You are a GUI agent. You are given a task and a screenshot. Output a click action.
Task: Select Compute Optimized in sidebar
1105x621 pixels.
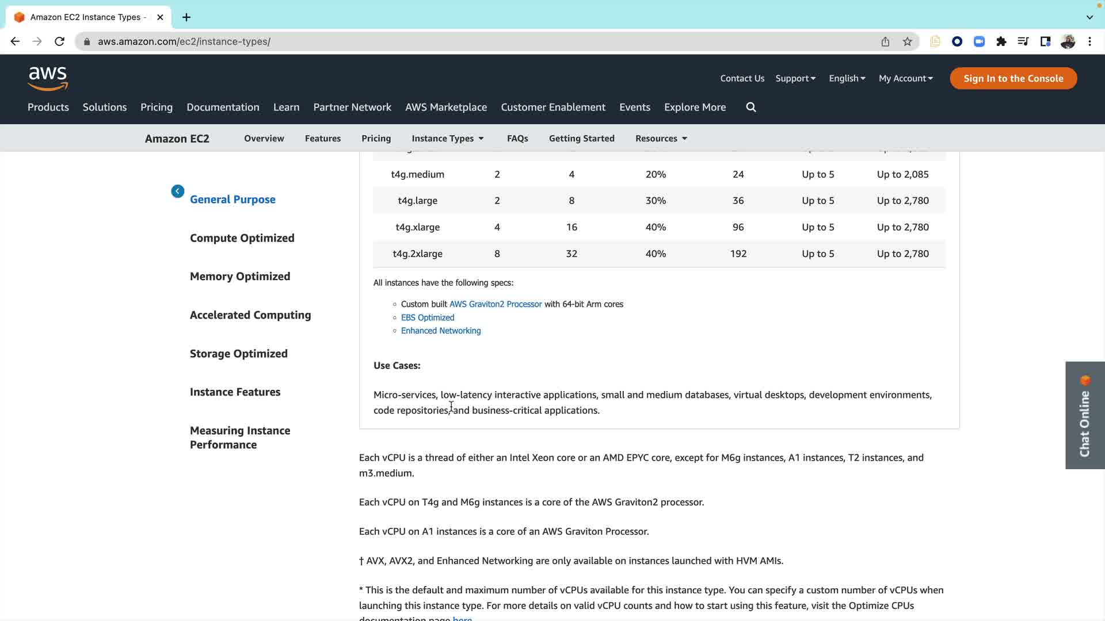pos(242,238)
